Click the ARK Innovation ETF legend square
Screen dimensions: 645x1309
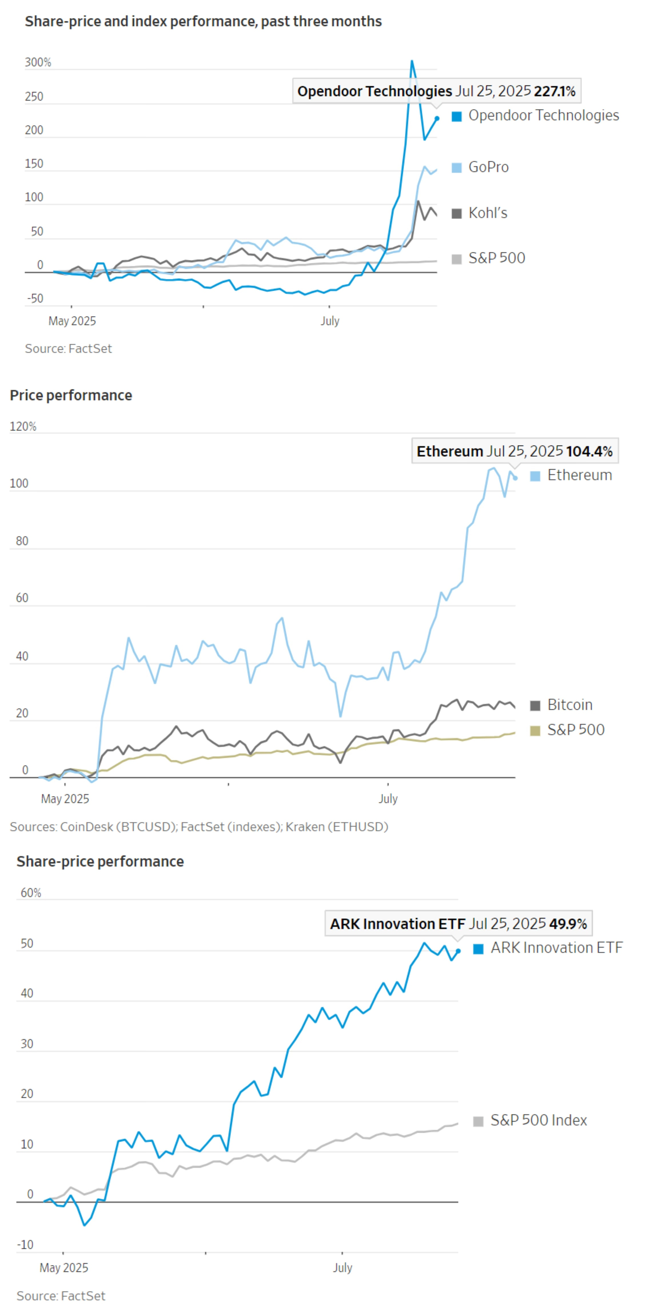click(x=478, y=949)
